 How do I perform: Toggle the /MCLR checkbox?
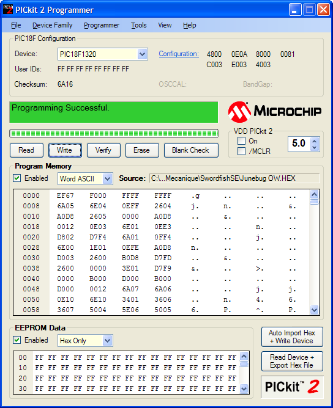[241, 151]
